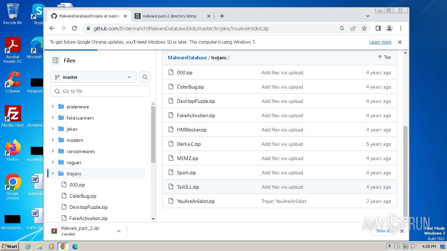Open YouAreAnIdiot.zip in the file list
Viewport: 447px width, 251px height.
point(196,201)
